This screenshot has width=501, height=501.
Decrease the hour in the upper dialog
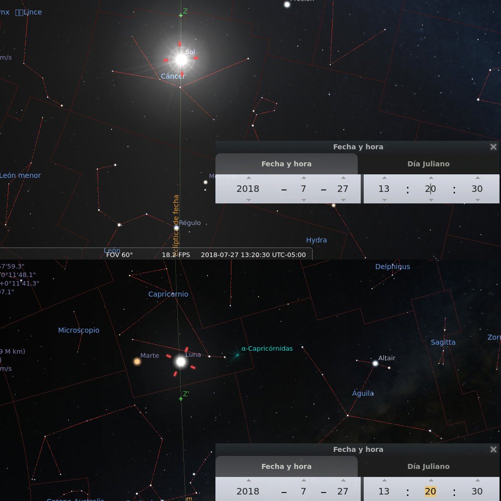pyautogui.click(x=384, y=200)
